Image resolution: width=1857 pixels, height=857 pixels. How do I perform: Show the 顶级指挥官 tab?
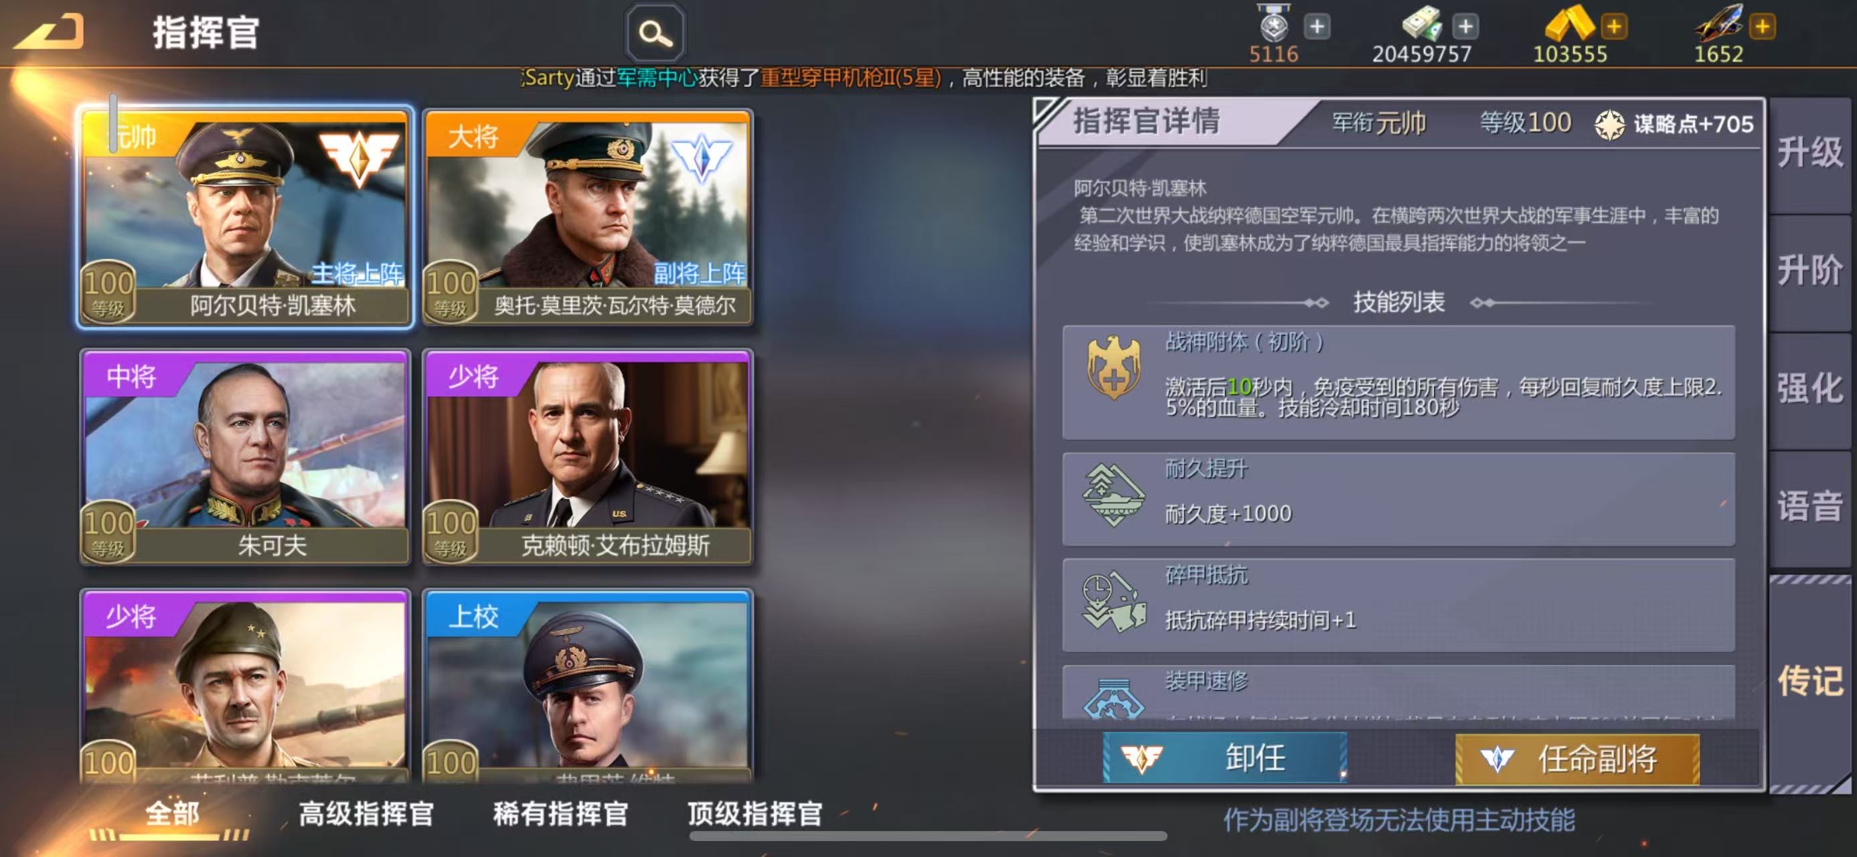(x=754, y=813)
